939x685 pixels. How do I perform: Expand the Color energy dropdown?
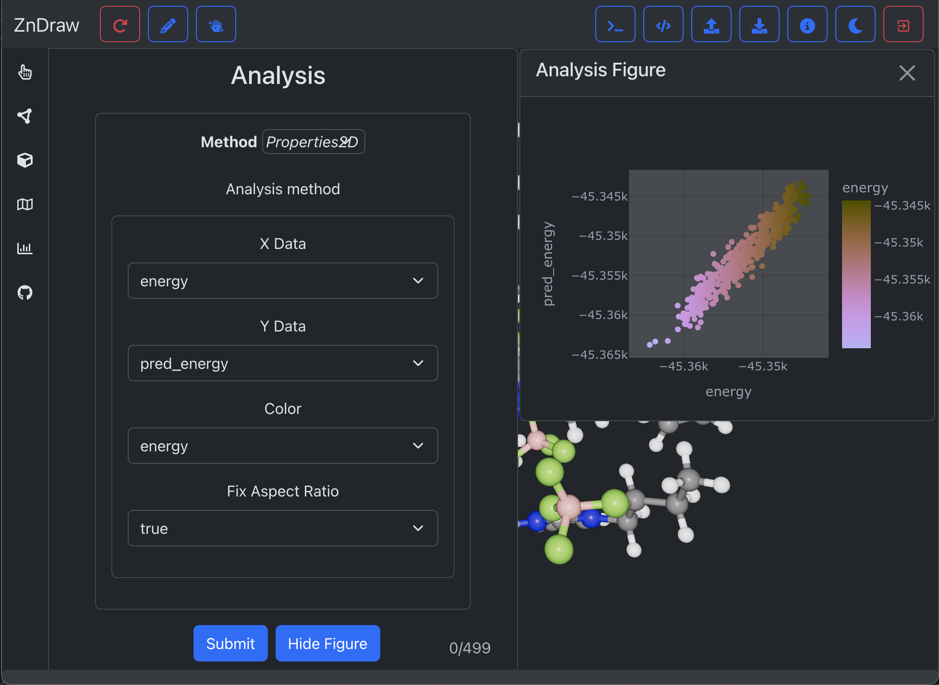[x=282, y=445]
